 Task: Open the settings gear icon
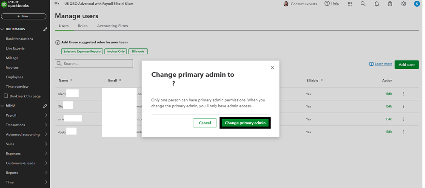pyautogui.click(x=403, y=4)
